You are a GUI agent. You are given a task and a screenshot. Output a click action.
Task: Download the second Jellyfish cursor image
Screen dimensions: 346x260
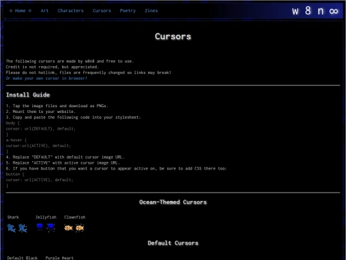click(51, 227)
